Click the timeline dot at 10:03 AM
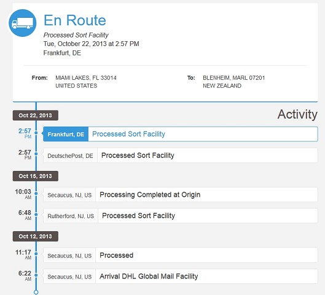Viewport: 325px width, 295px height. pyautogui.click(x=36, y=194)
